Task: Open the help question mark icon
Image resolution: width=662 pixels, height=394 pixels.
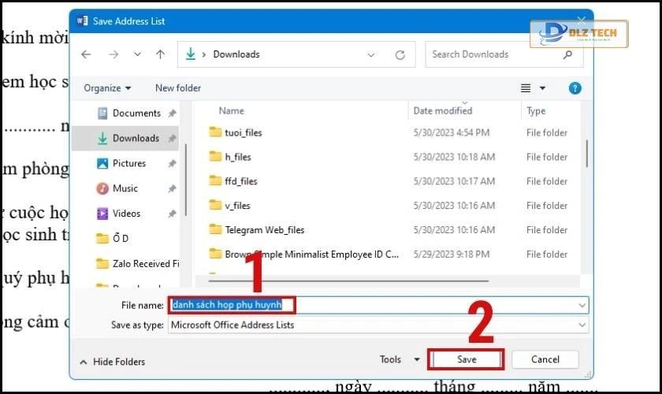Action: [575, 88]
